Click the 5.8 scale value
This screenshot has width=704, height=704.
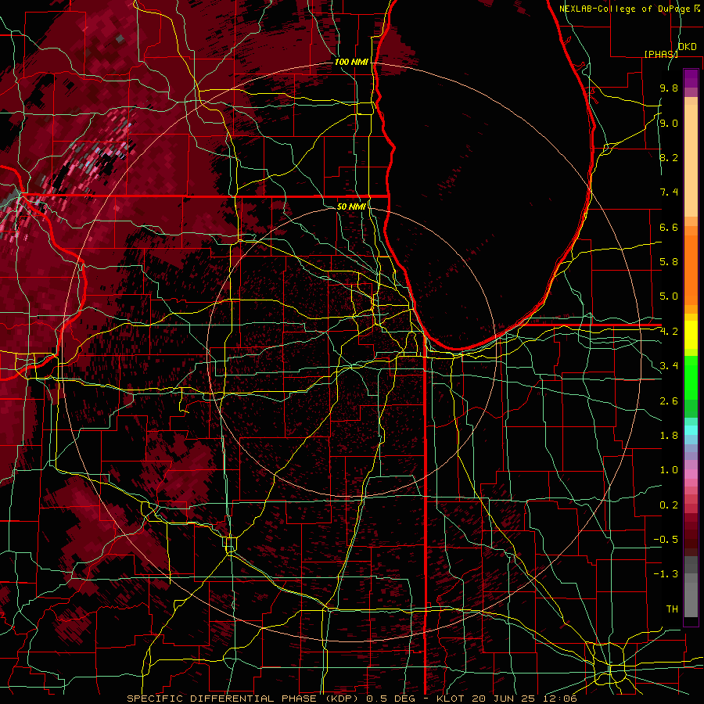point(669,262)
